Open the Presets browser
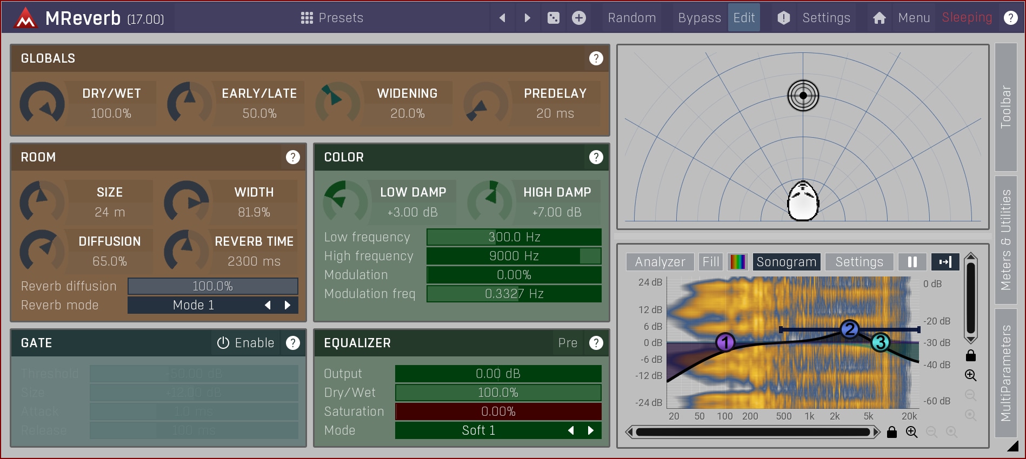Screen dimensions: 1026x459 coord(332,18)
